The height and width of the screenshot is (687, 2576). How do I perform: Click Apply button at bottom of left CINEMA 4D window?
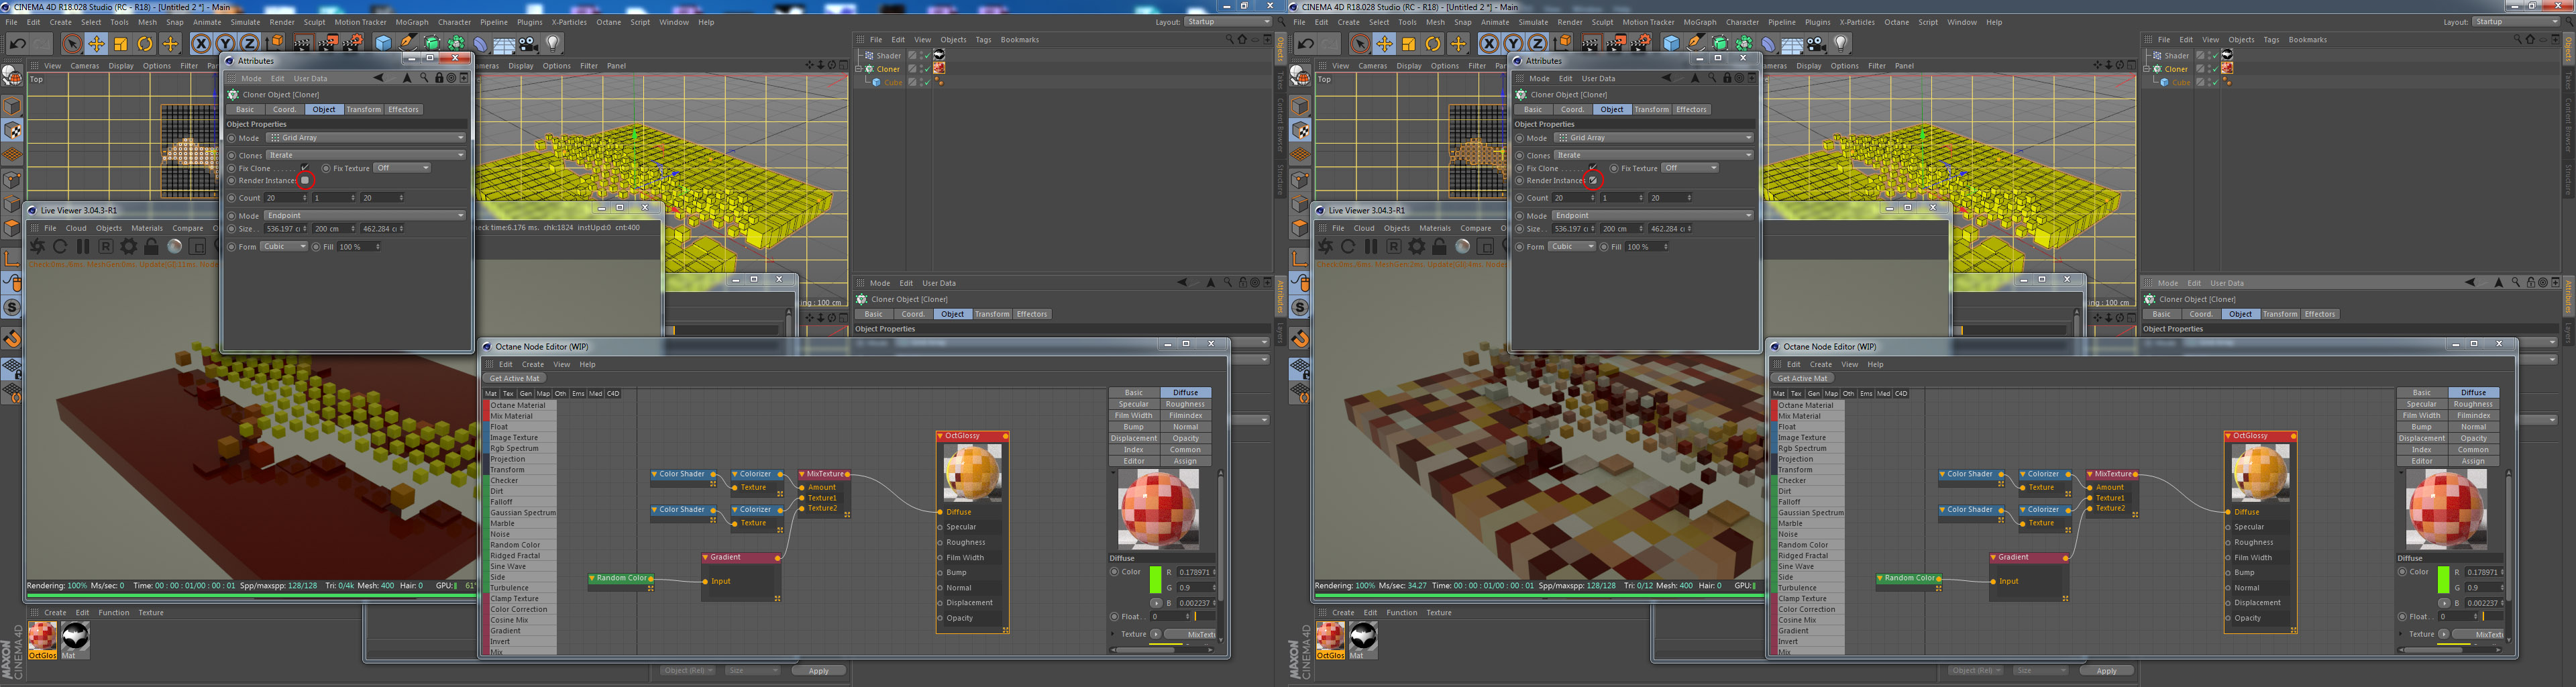[818, 671]
